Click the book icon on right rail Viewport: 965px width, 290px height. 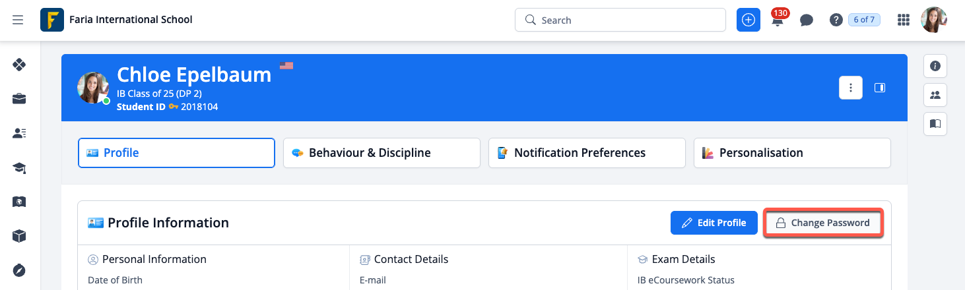pos(935,123)
